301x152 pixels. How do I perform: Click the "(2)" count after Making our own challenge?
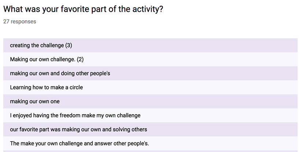tap(81, 59)
